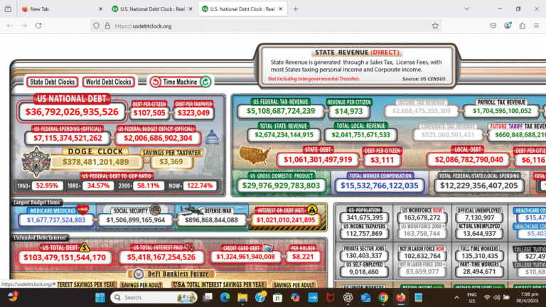Click the Windows taskbar Search box
The width and height of the screenshot is (546, 307).
coord(154,297)
